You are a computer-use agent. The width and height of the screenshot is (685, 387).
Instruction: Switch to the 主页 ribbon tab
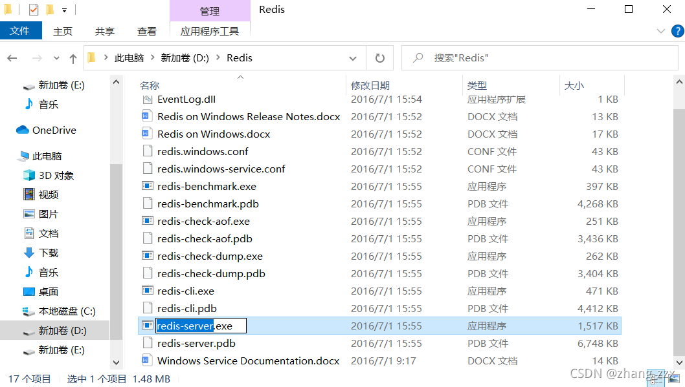pyautogui.click(x=62, y=32)
